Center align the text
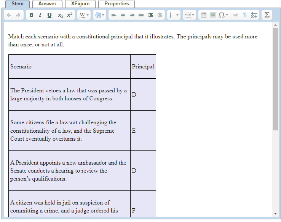The width and height of the screenshot is (281, 222). point(123,15)
